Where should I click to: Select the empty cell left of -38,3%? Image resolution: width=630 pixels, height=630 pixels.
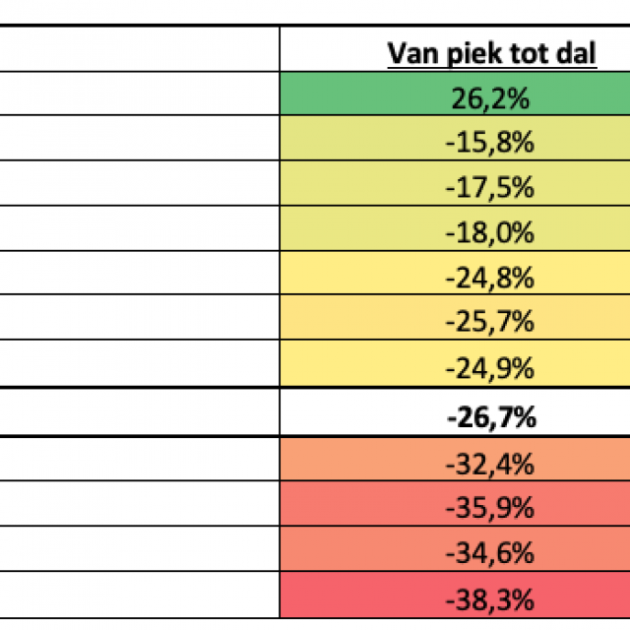(140, 597)
